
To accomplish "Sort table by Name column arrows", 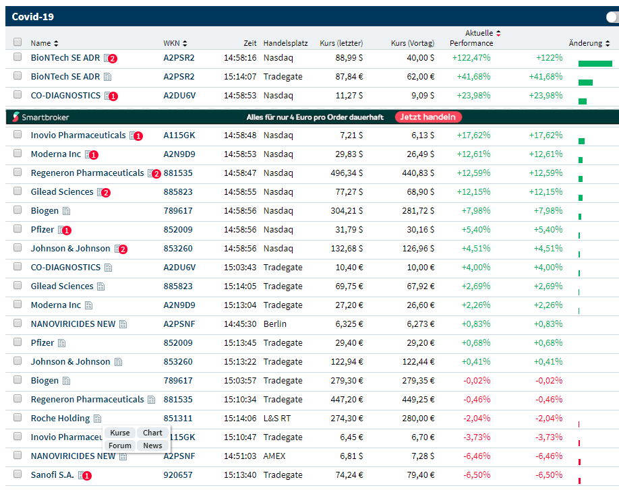I will (x=56, y=43).
